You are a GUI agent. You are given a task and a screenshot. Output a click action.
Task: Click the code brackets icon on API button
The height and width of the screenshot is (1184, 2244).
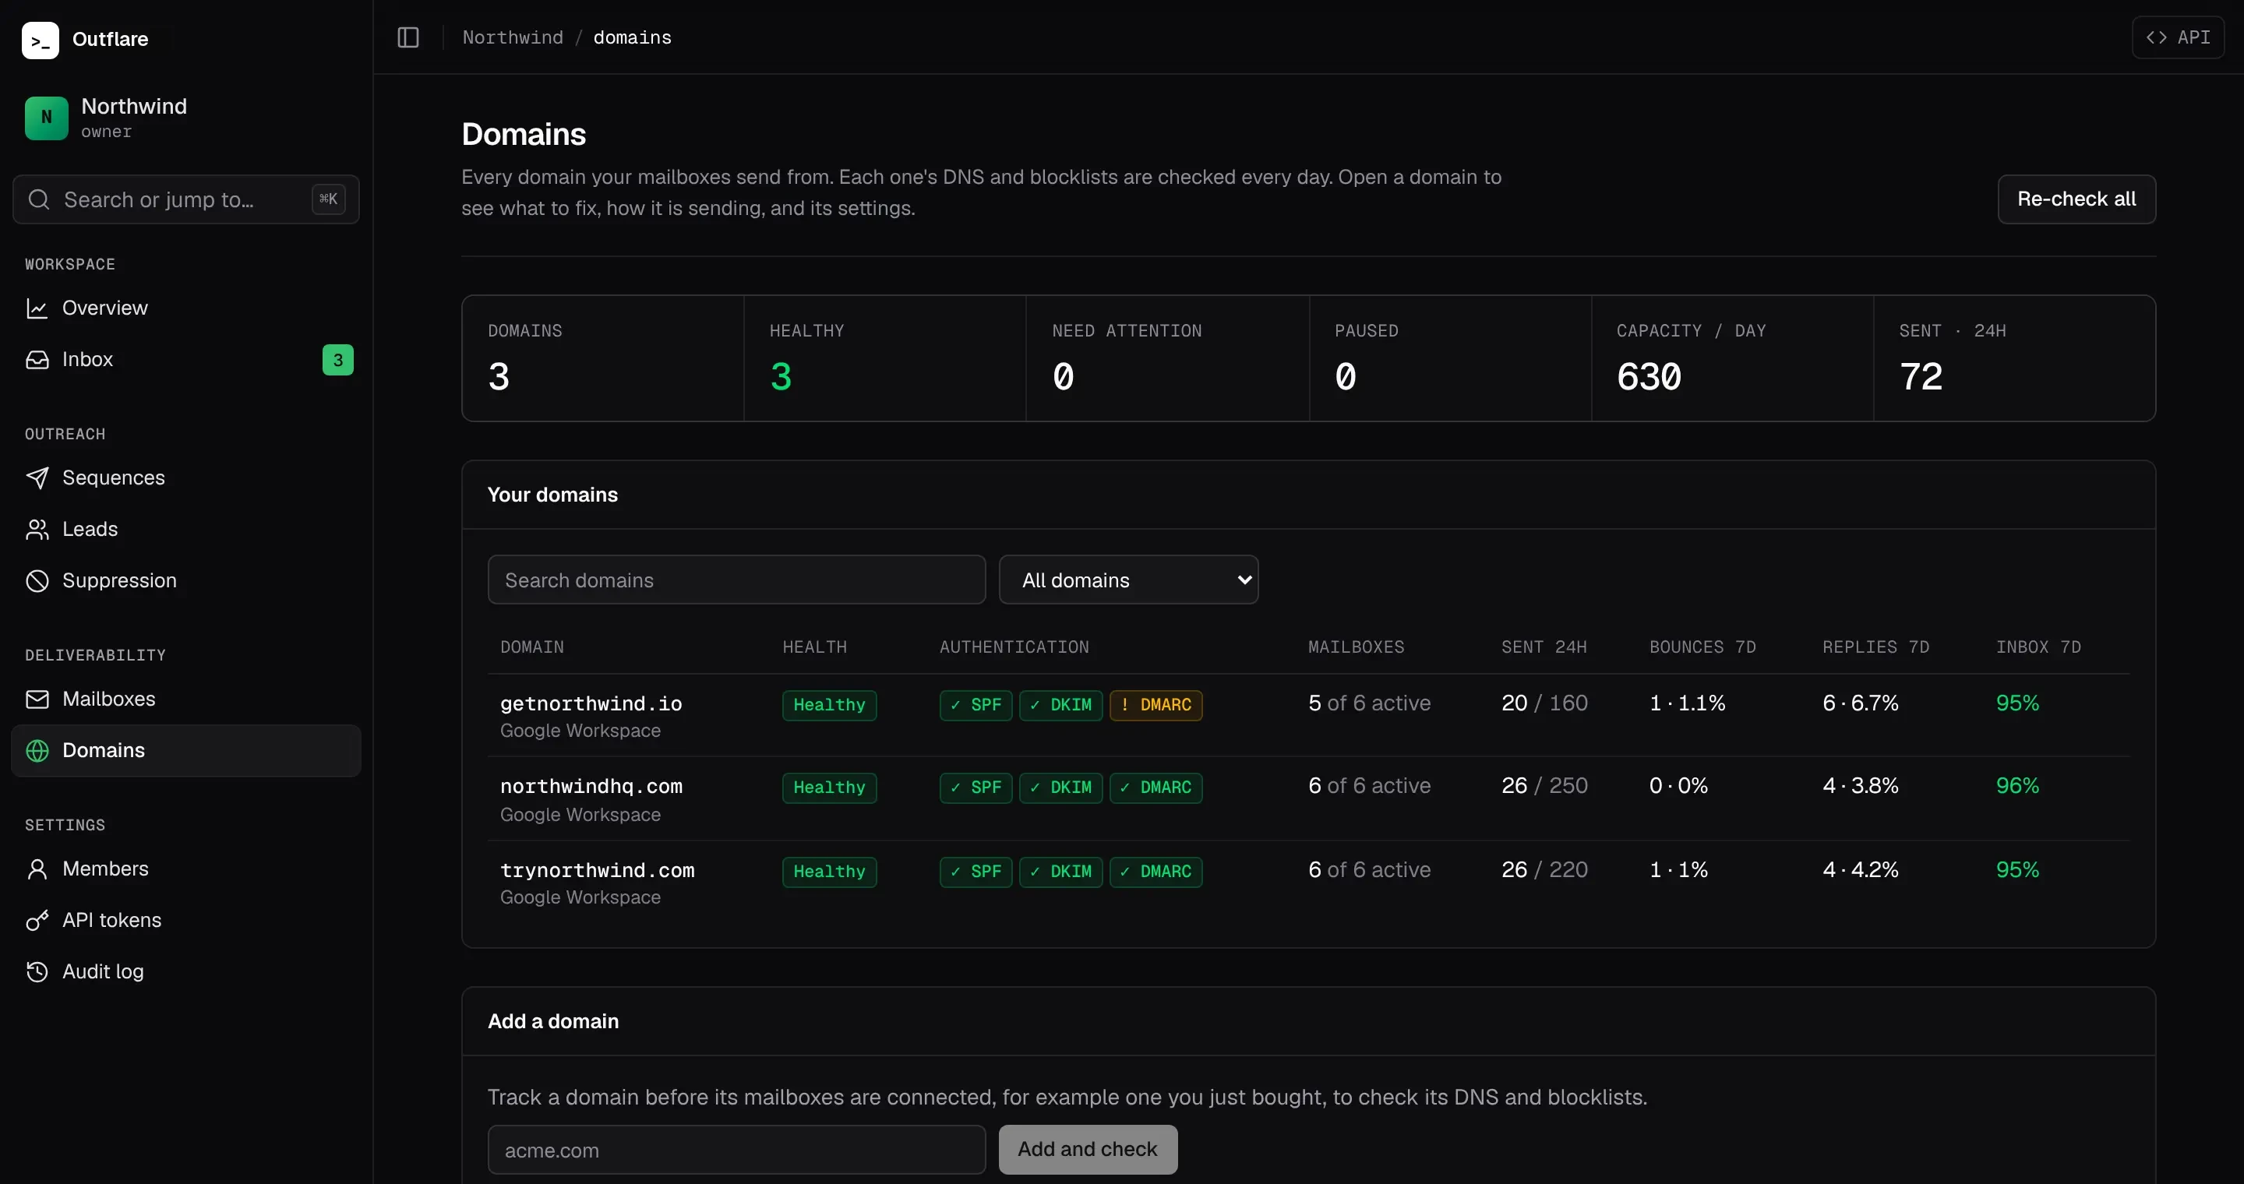coord(2156,37)
